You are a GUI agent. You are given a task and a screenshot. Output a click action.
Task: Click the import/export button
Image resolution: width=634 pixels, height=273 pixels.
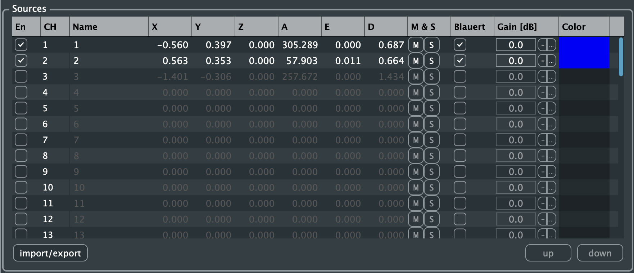pyautogui.click(x=50, y=253)
